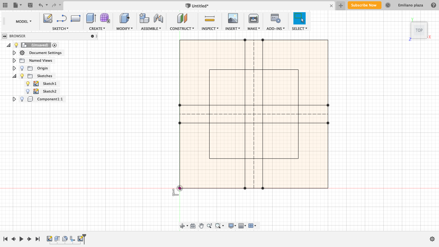This screenshot has width=439, height=247.
Task: Open Viewports dropdown in navigation bar
Action: [x=252, y=226]
